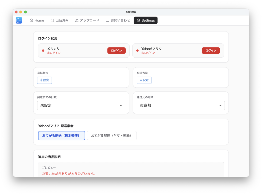Click the upload arrow icon
Image resolution: width=262 pixels, height=194 pixels.
pyautogui.click(x=77, y=21)
